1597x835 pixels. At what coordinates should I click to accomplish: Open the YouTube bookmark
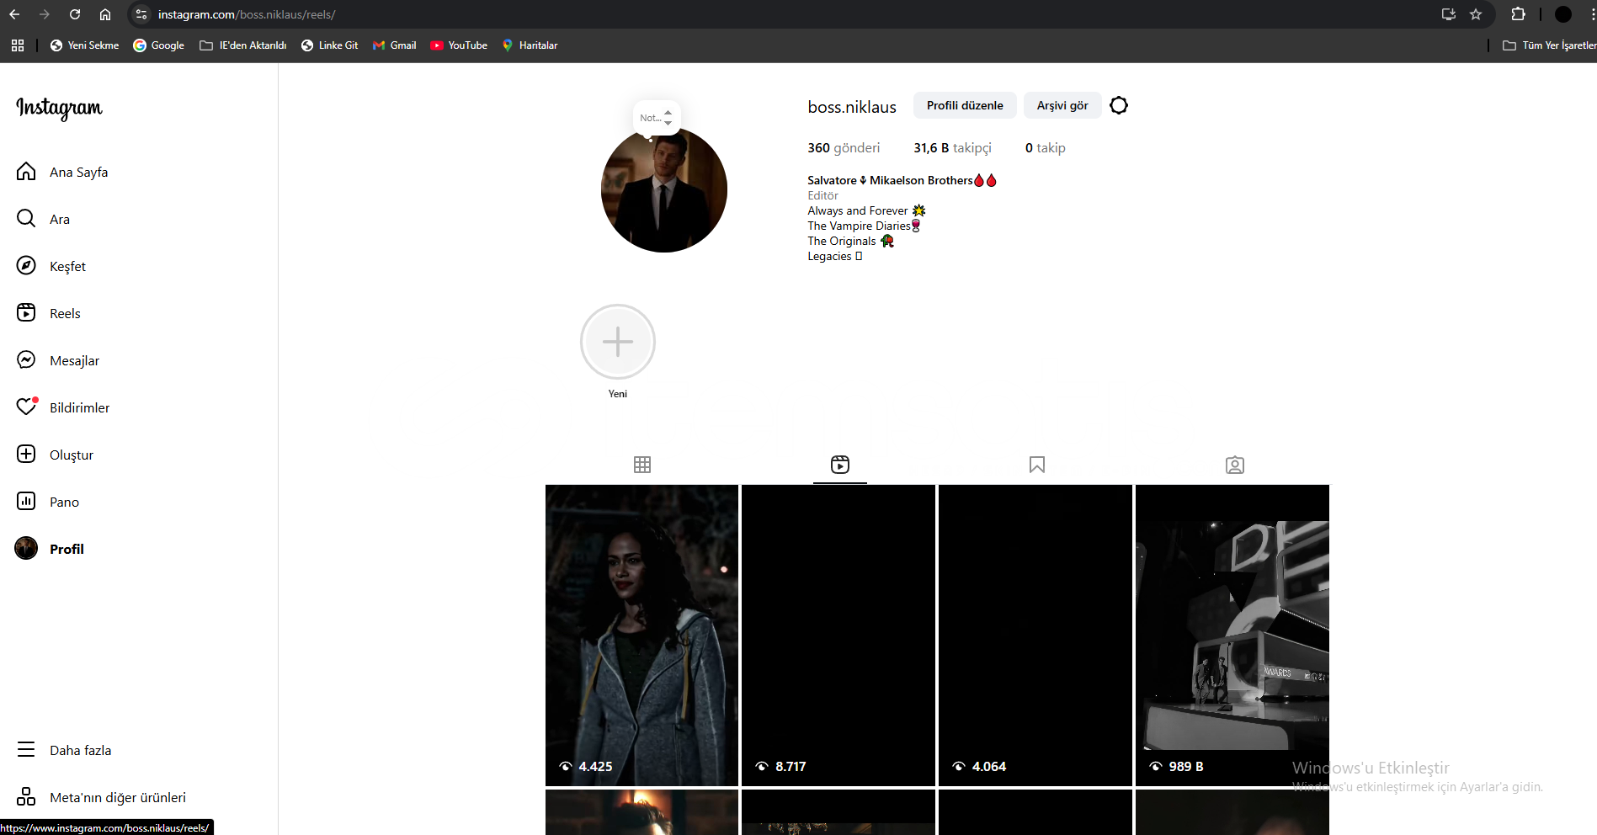pos(459,45)
